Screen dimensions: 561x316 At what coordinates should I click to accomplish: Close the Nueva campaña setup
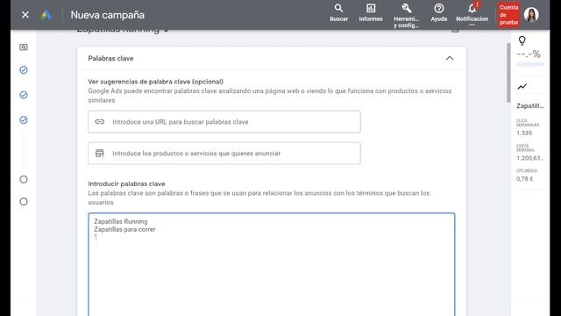click(25, 15)
